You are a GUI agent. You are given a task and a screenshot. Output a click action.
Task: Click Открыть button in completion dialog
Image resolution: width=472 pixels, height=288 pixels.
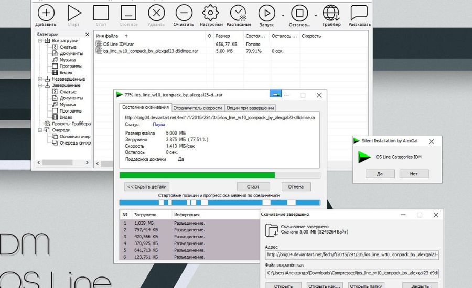284,286
